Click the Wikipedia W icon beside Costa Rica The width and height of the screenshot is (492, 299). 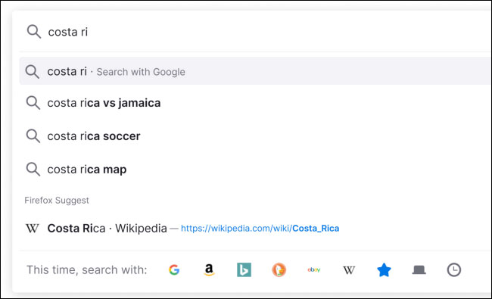coord(33,228)
